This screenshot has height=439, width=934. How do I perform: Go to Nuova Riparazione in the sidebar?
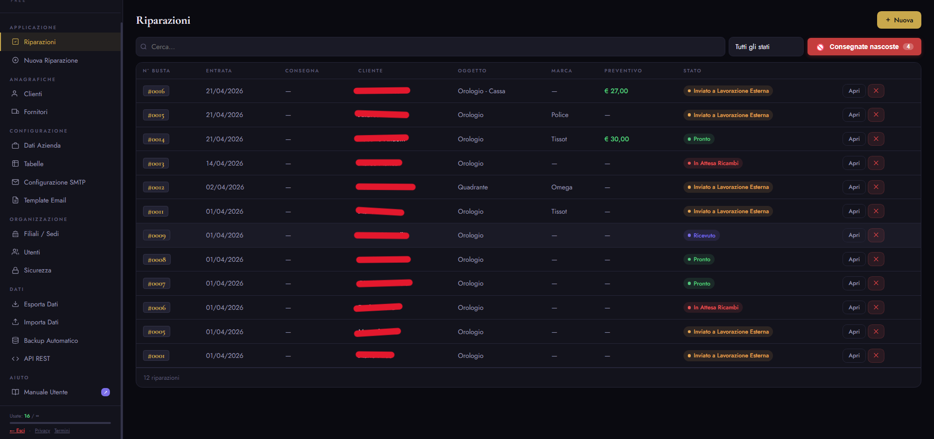click(60, 60)
